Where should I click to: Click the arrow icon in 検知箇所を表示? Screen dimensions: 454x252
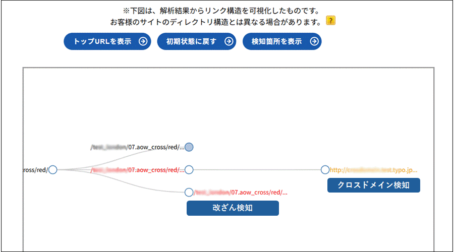(314, 41)
